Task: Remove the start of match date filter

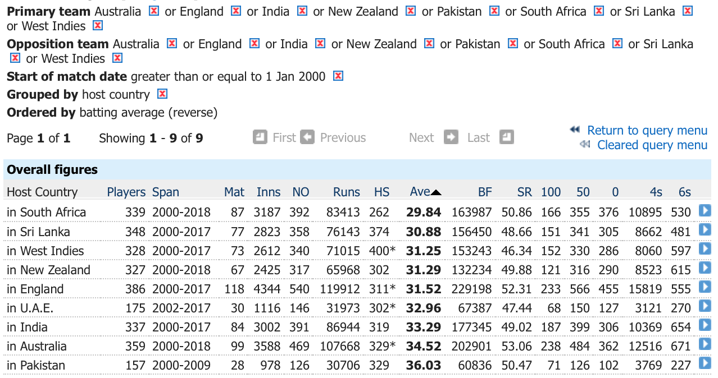Action: point(338,76)
